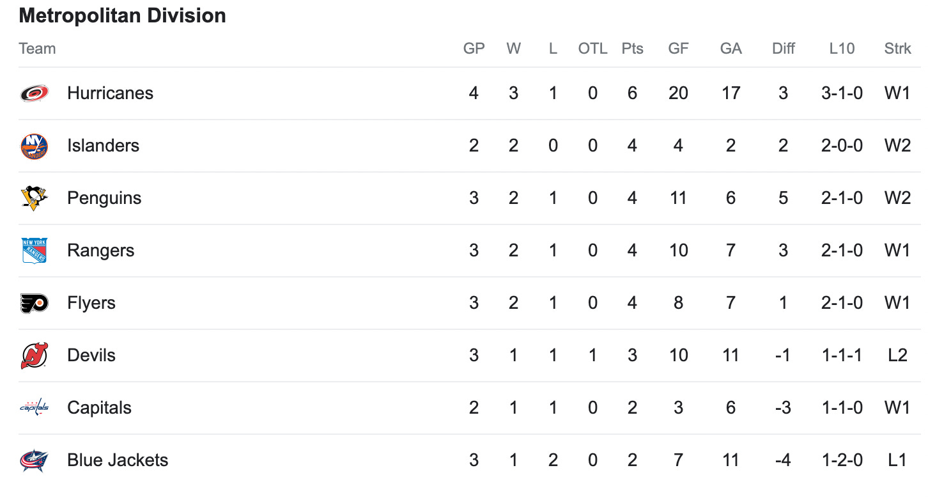928x500 pixels.
Task: Click the Blue Jackets team logo
Action: pyautogui.click(x=34, y=460)
